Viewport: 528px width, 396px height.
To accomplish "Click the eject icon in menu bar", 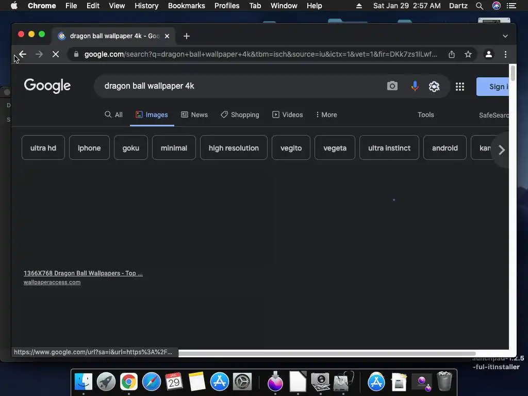I will 359,6.
